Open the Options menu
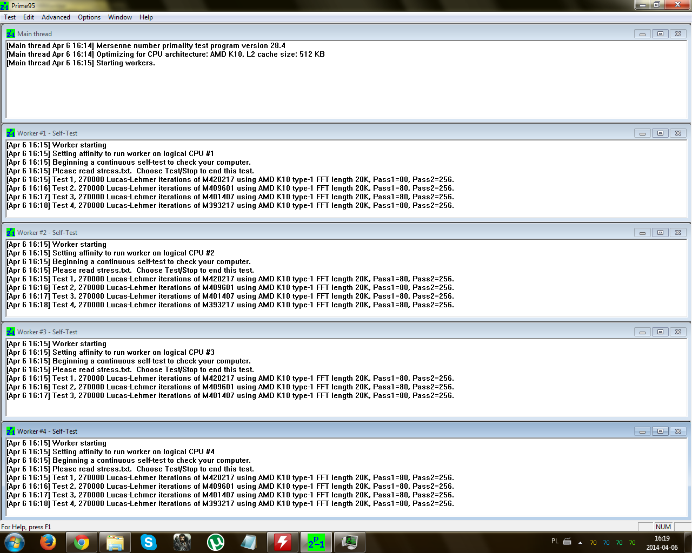This screenshot has height=553, width=692. [x=89, y=17]
